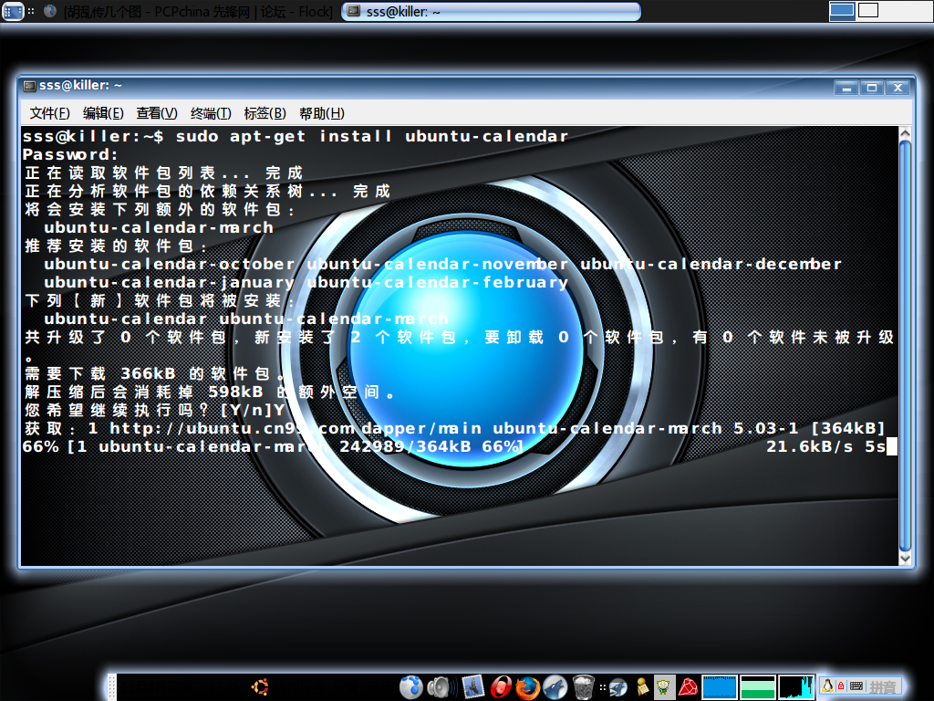
Task: Click the blue system monitor graph
Action: pos(720,687)
